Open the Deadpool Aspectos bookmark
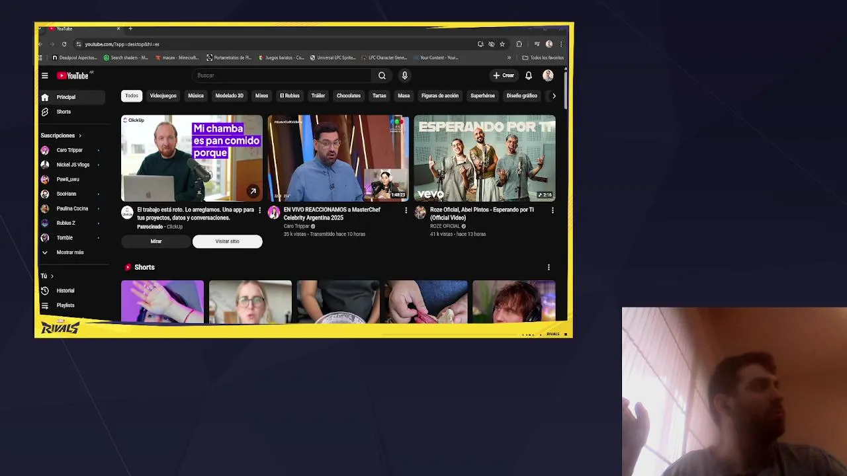The height and width of the screenshot is (476, 847). tap(74, 58)
